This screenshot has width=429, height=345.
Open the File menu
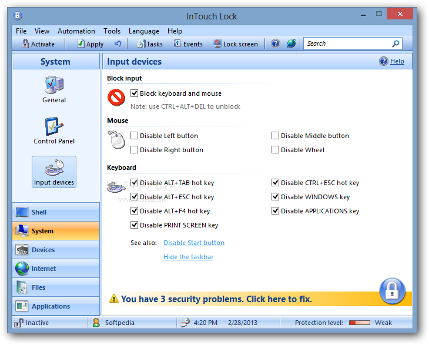click(x=21, y=31)
